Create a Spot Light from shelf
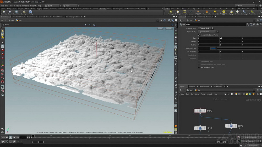 pos(178,13)
